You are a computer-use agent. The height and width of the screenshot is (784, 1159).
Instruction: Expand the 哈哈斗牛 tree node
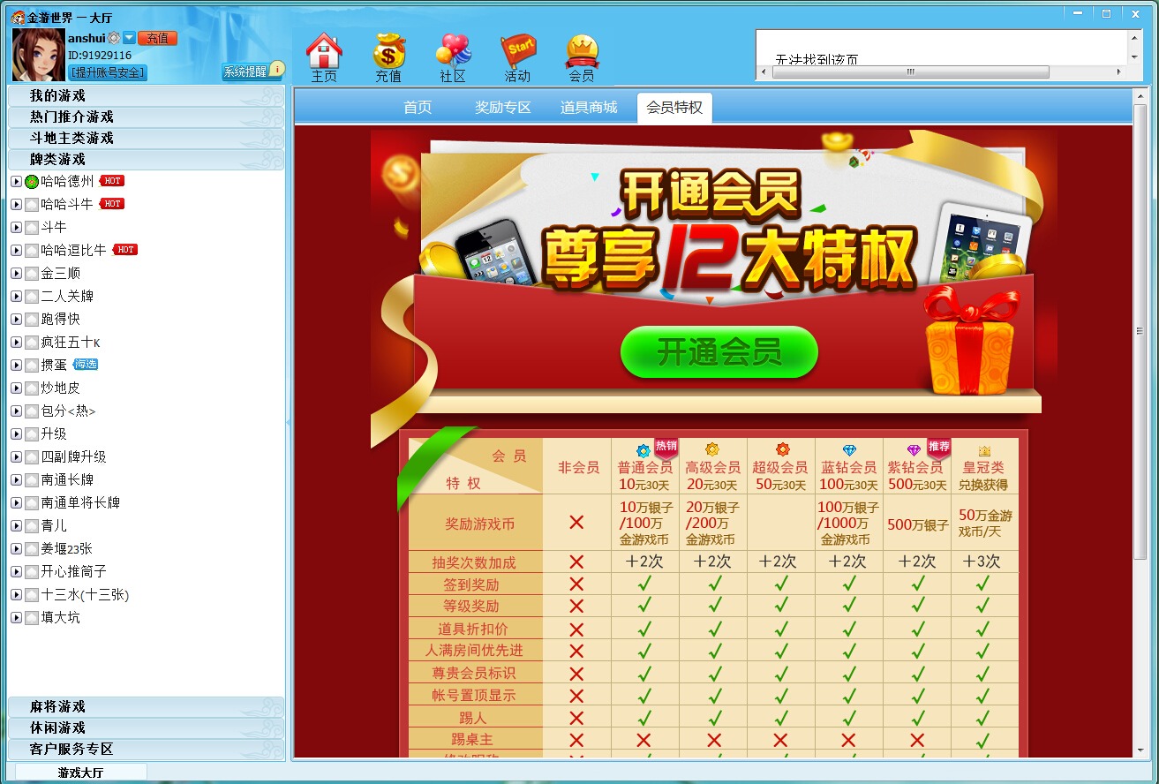[16, 204]
